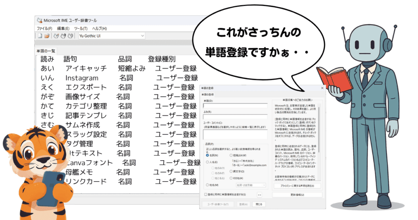Select the 名詞(N) radio button
Viewport: 418px width, 220px height.
coord(207,155)
